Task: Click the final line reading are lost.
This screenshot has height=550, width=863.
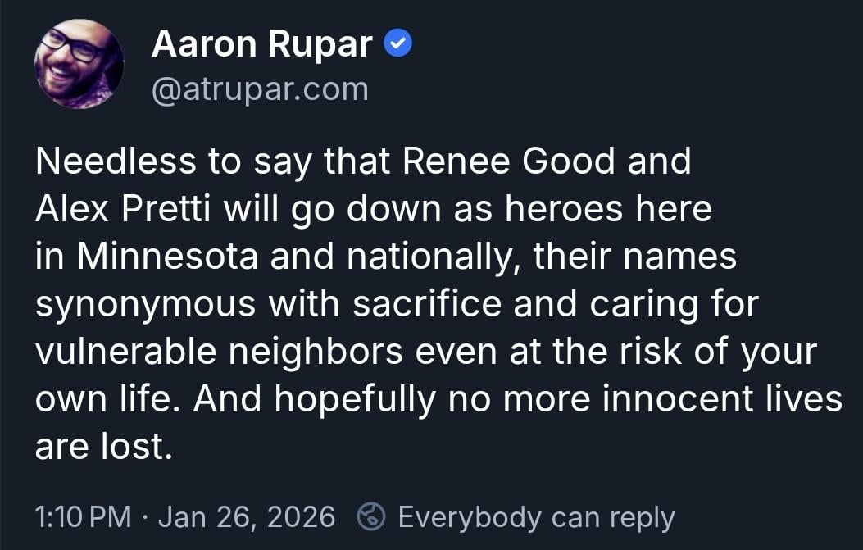Action: 104,447
